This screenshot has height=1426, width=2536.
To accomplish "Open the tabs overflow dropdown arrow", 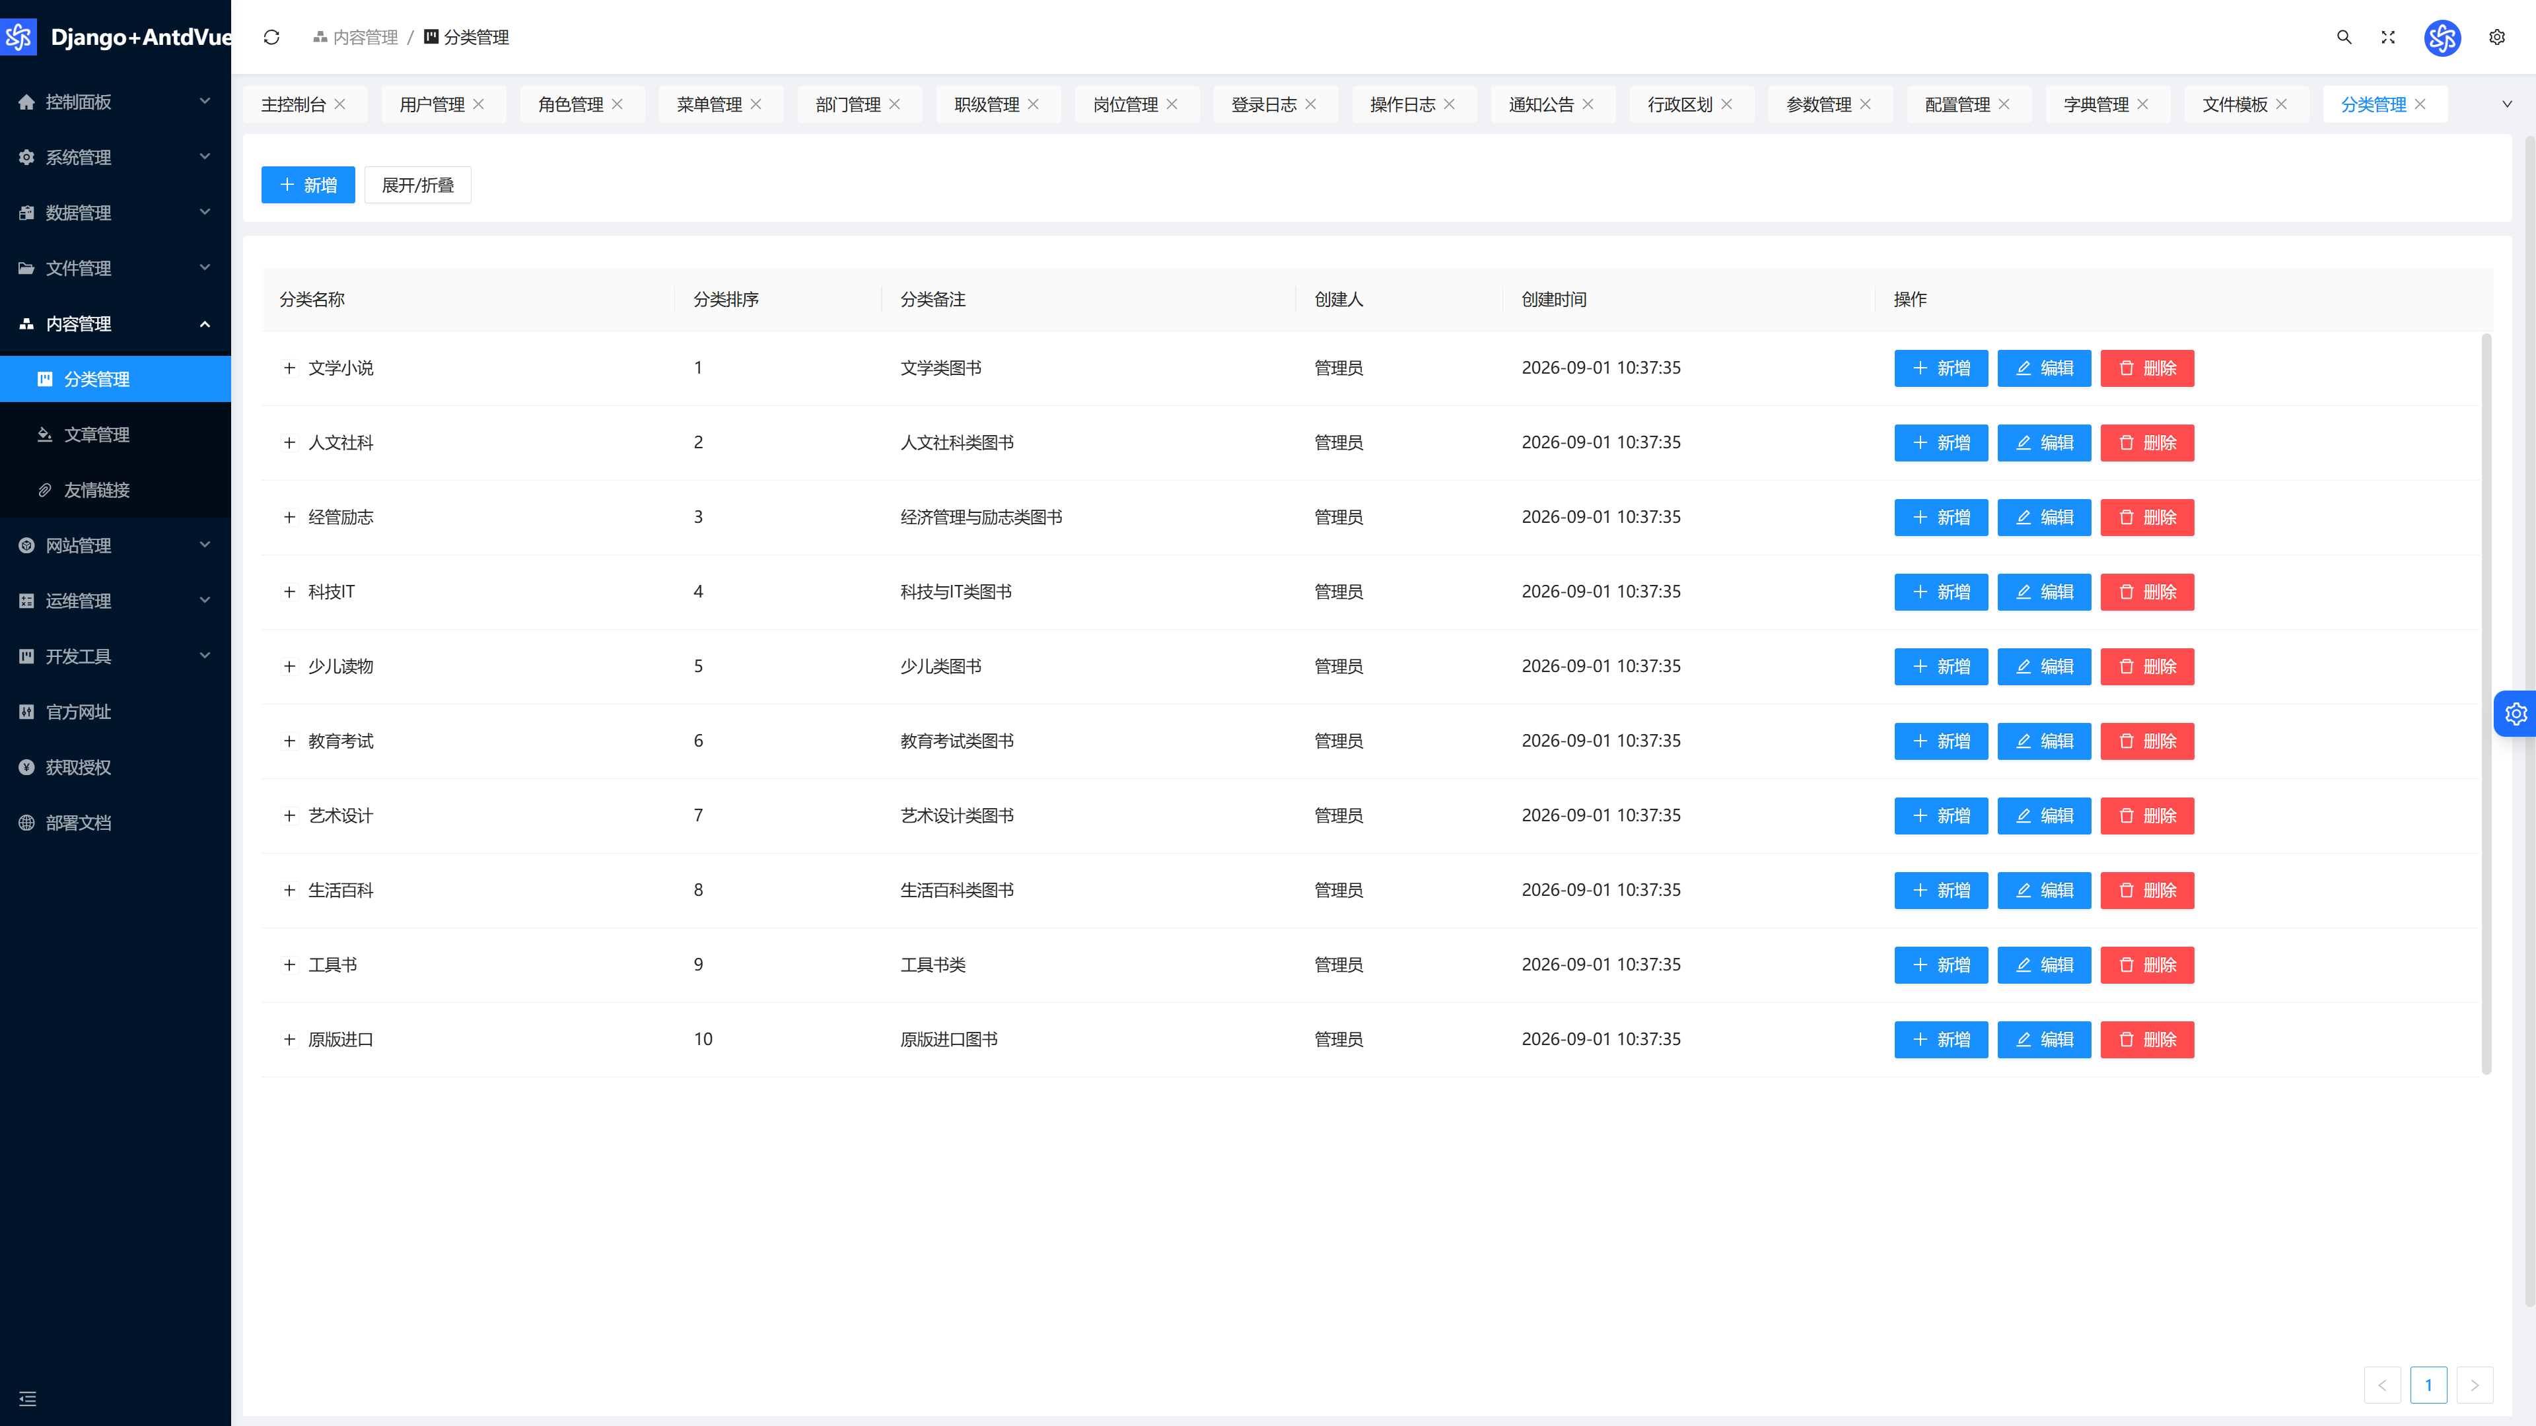I will coord(2508,104).
